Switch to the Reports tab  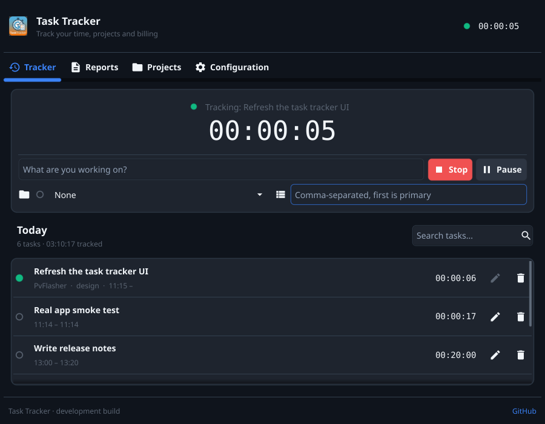point(94,67)
